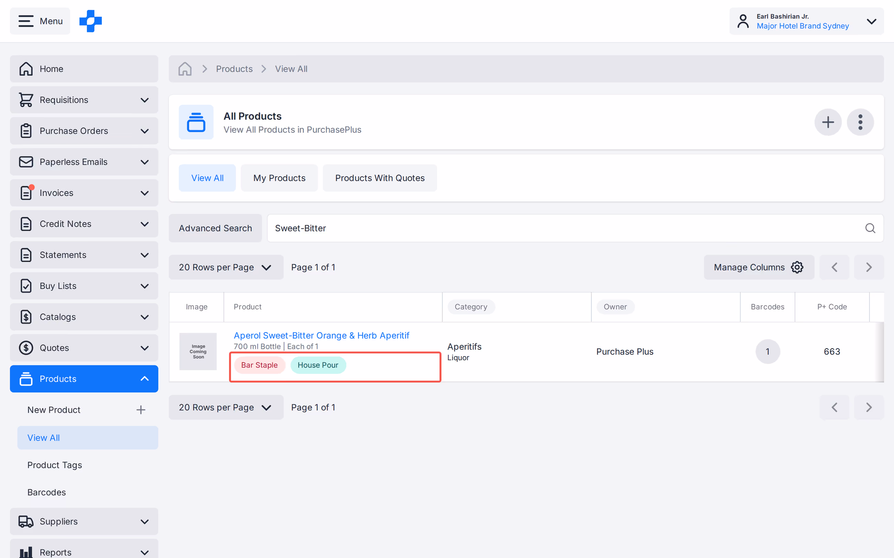Open the user profile icon
Viewport: 894px width, 558px height.
click(743, 21)
